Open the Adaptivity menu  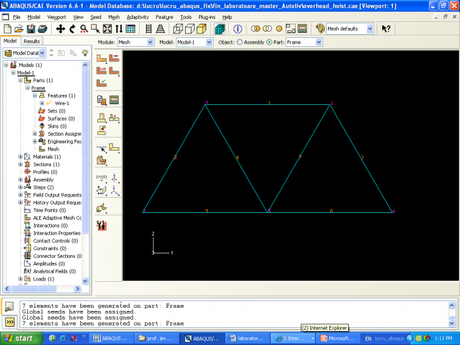pyautogui.click(x=137, y=17)
